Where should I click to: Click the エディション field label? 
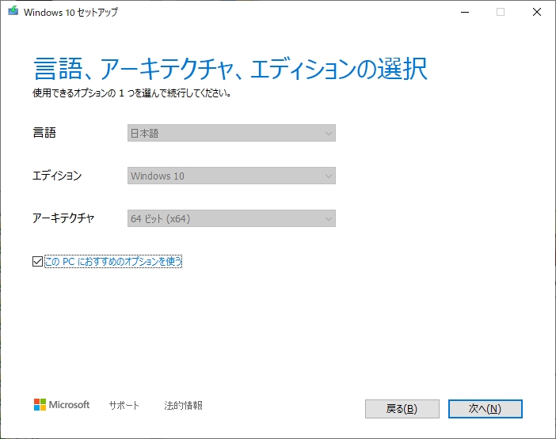[57, 176]
